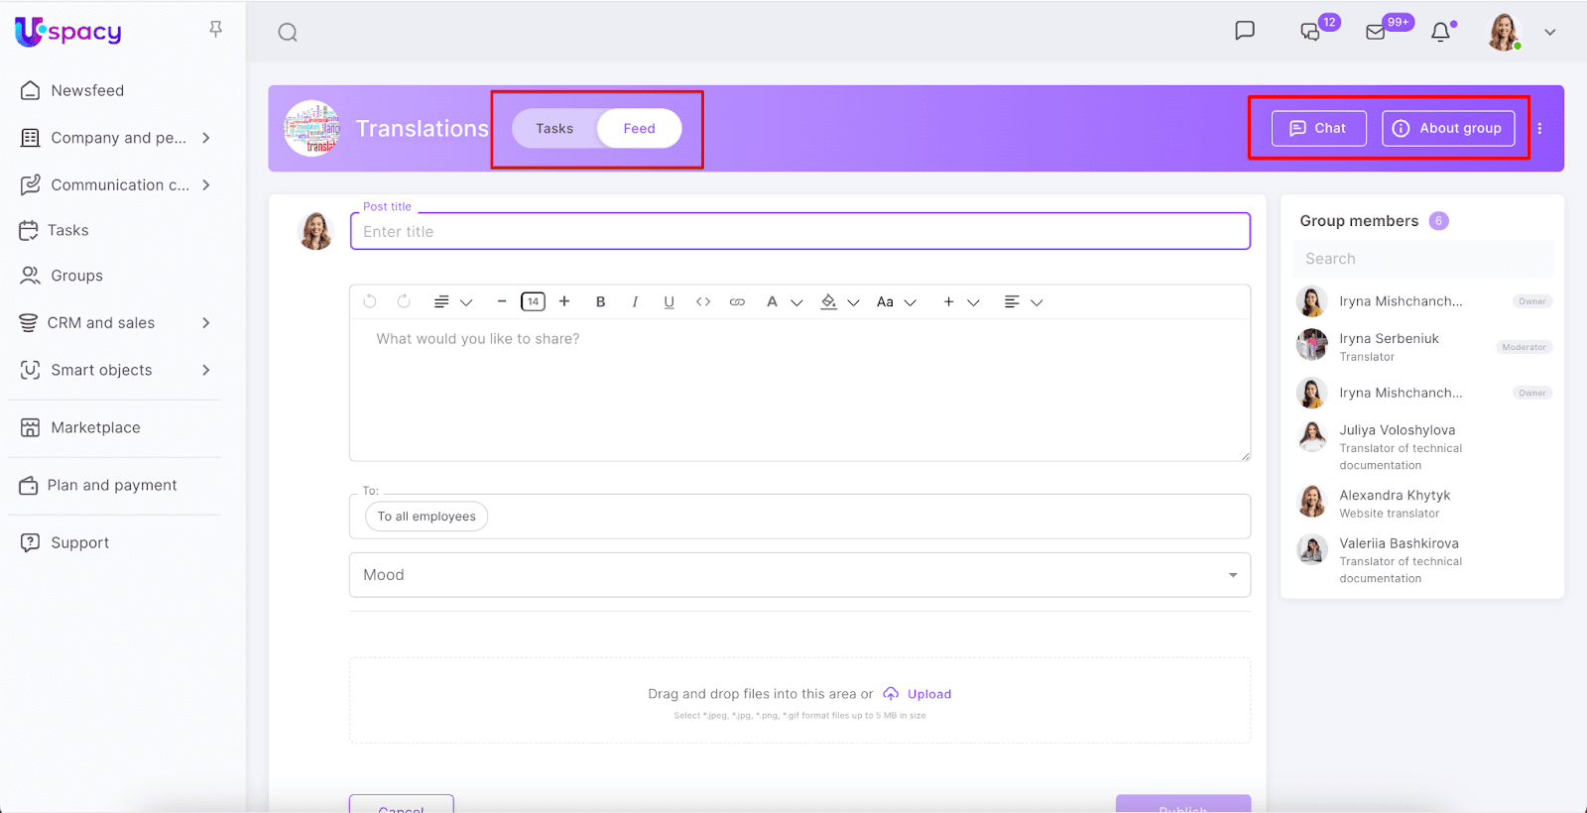Click the search magnifier icon in top bar
Image resolution: width=1587 pixels, height=813 pixels.
(x=288, y=33)
